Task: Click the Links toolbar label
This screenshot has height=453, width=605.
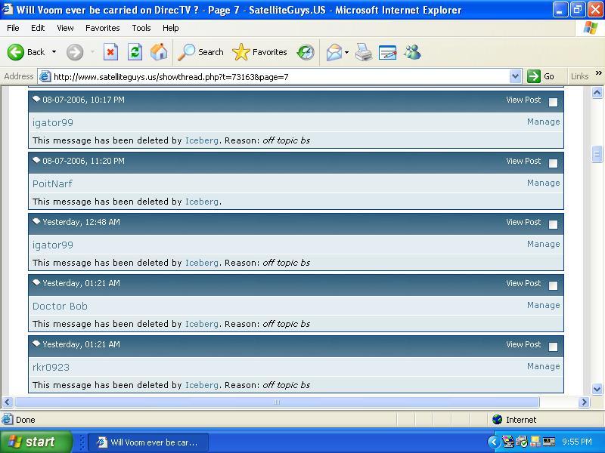Action: tap(579, 76)
